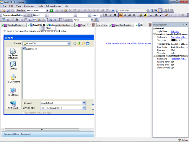The image size is (189, 142).
Task: Open the Help question mark icon
Action: point(113,11)
